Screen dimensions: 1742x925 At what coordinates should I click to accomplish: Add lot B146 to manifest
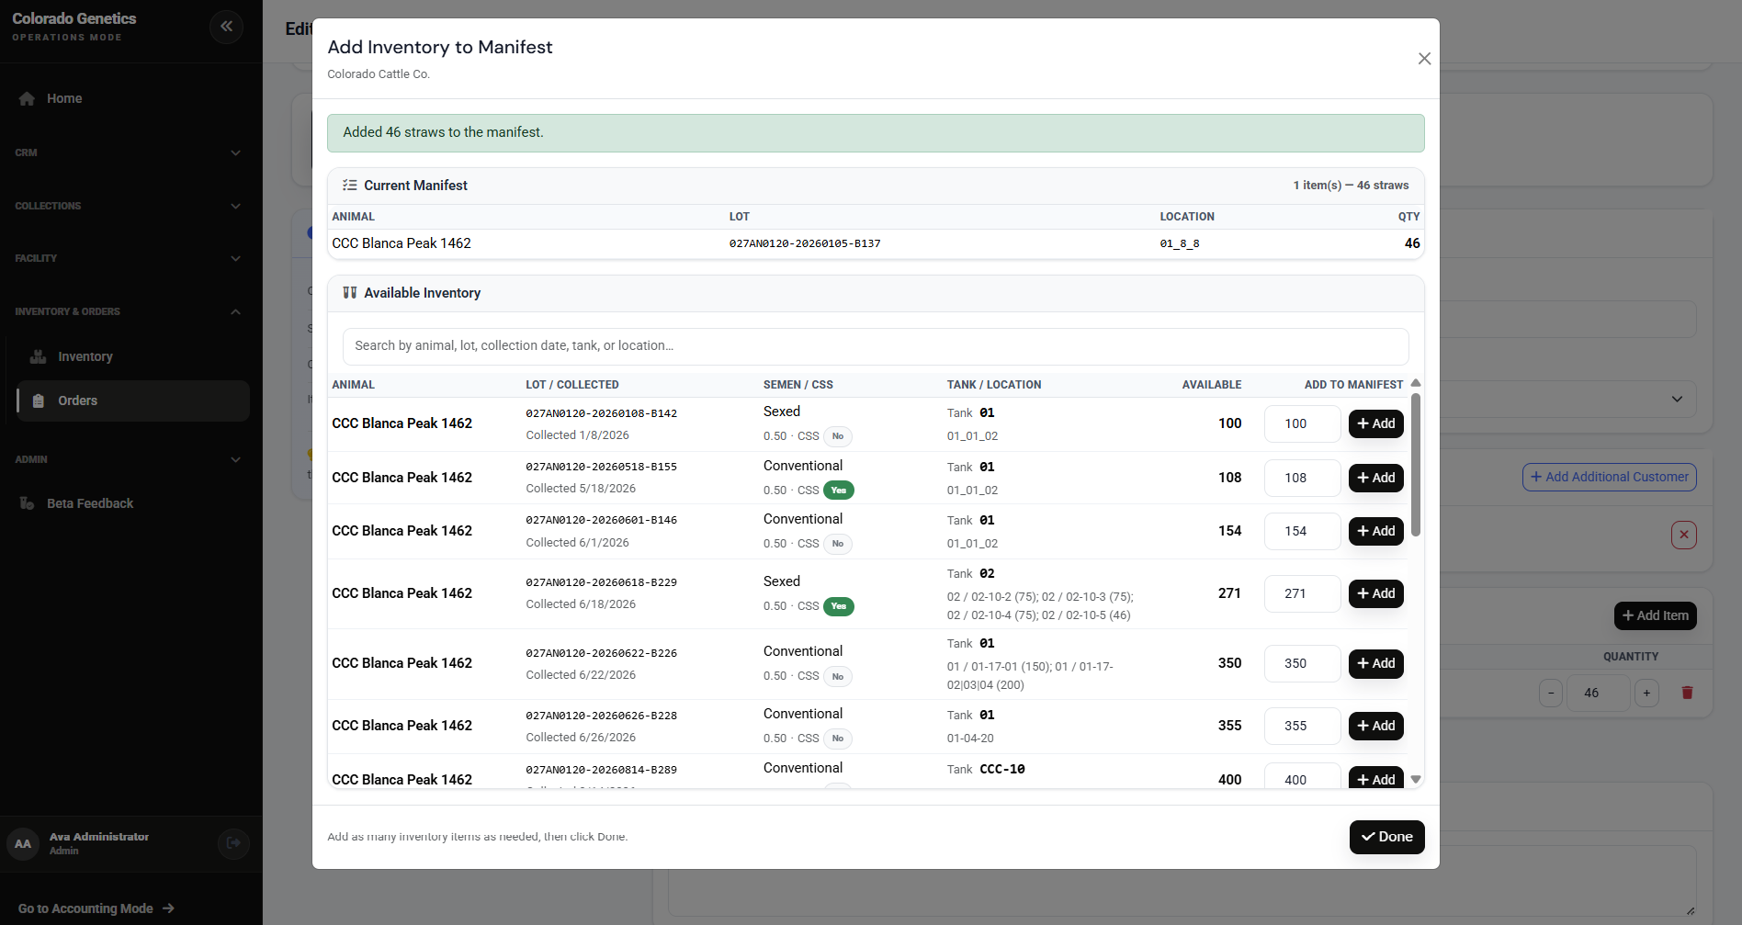1375,531
